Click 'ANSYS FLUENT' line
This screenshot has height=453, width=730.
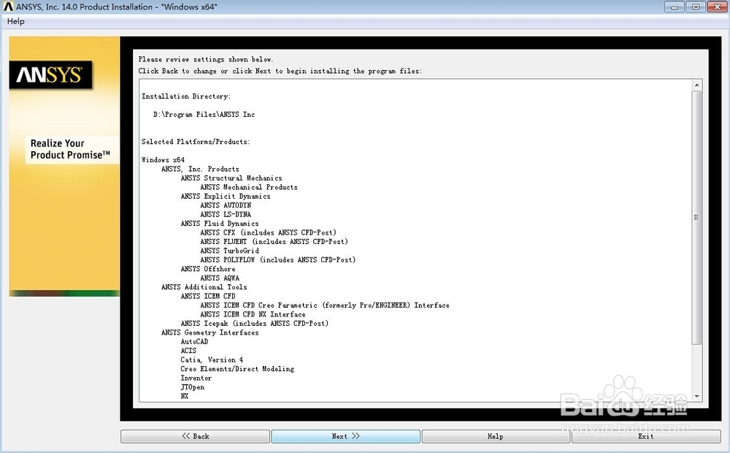click(x=274, y=242)
